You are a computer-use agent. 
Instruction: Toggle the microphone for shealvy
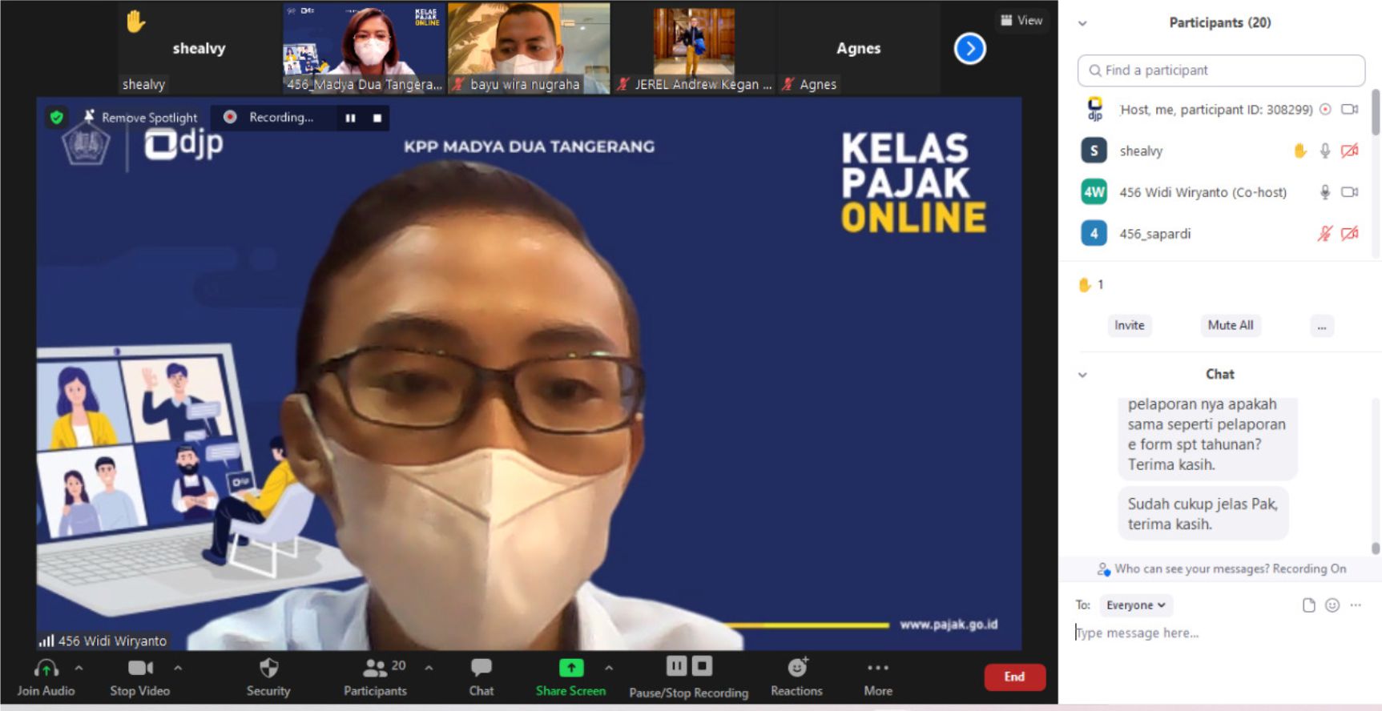(1325, 151)
